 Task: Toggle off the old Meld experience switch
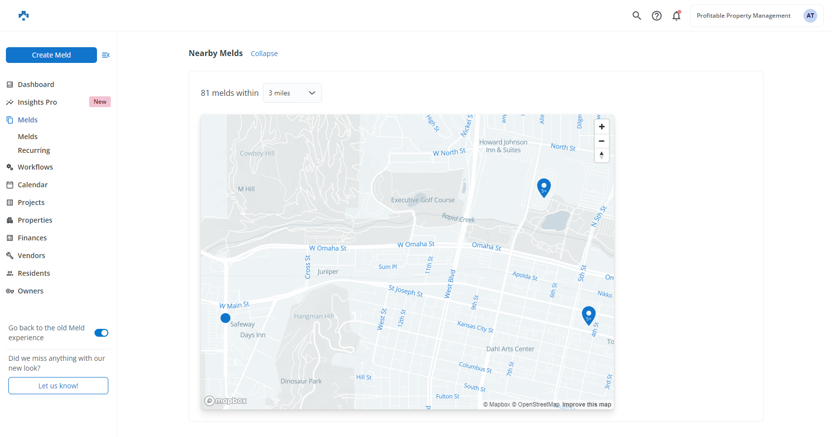pyautogui.click(x=101, y=333)
